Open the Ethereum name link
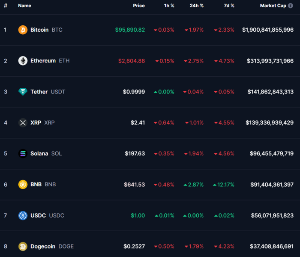 click(43, 61)
